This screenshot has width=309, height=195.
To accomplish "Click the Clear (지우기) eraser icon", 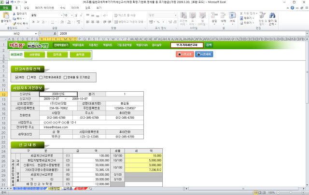I will [241, 23].
